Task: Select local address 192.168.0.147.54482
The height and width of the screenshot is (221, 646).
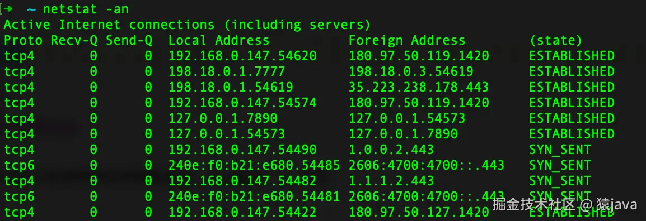Action: [x=242, y=181]
